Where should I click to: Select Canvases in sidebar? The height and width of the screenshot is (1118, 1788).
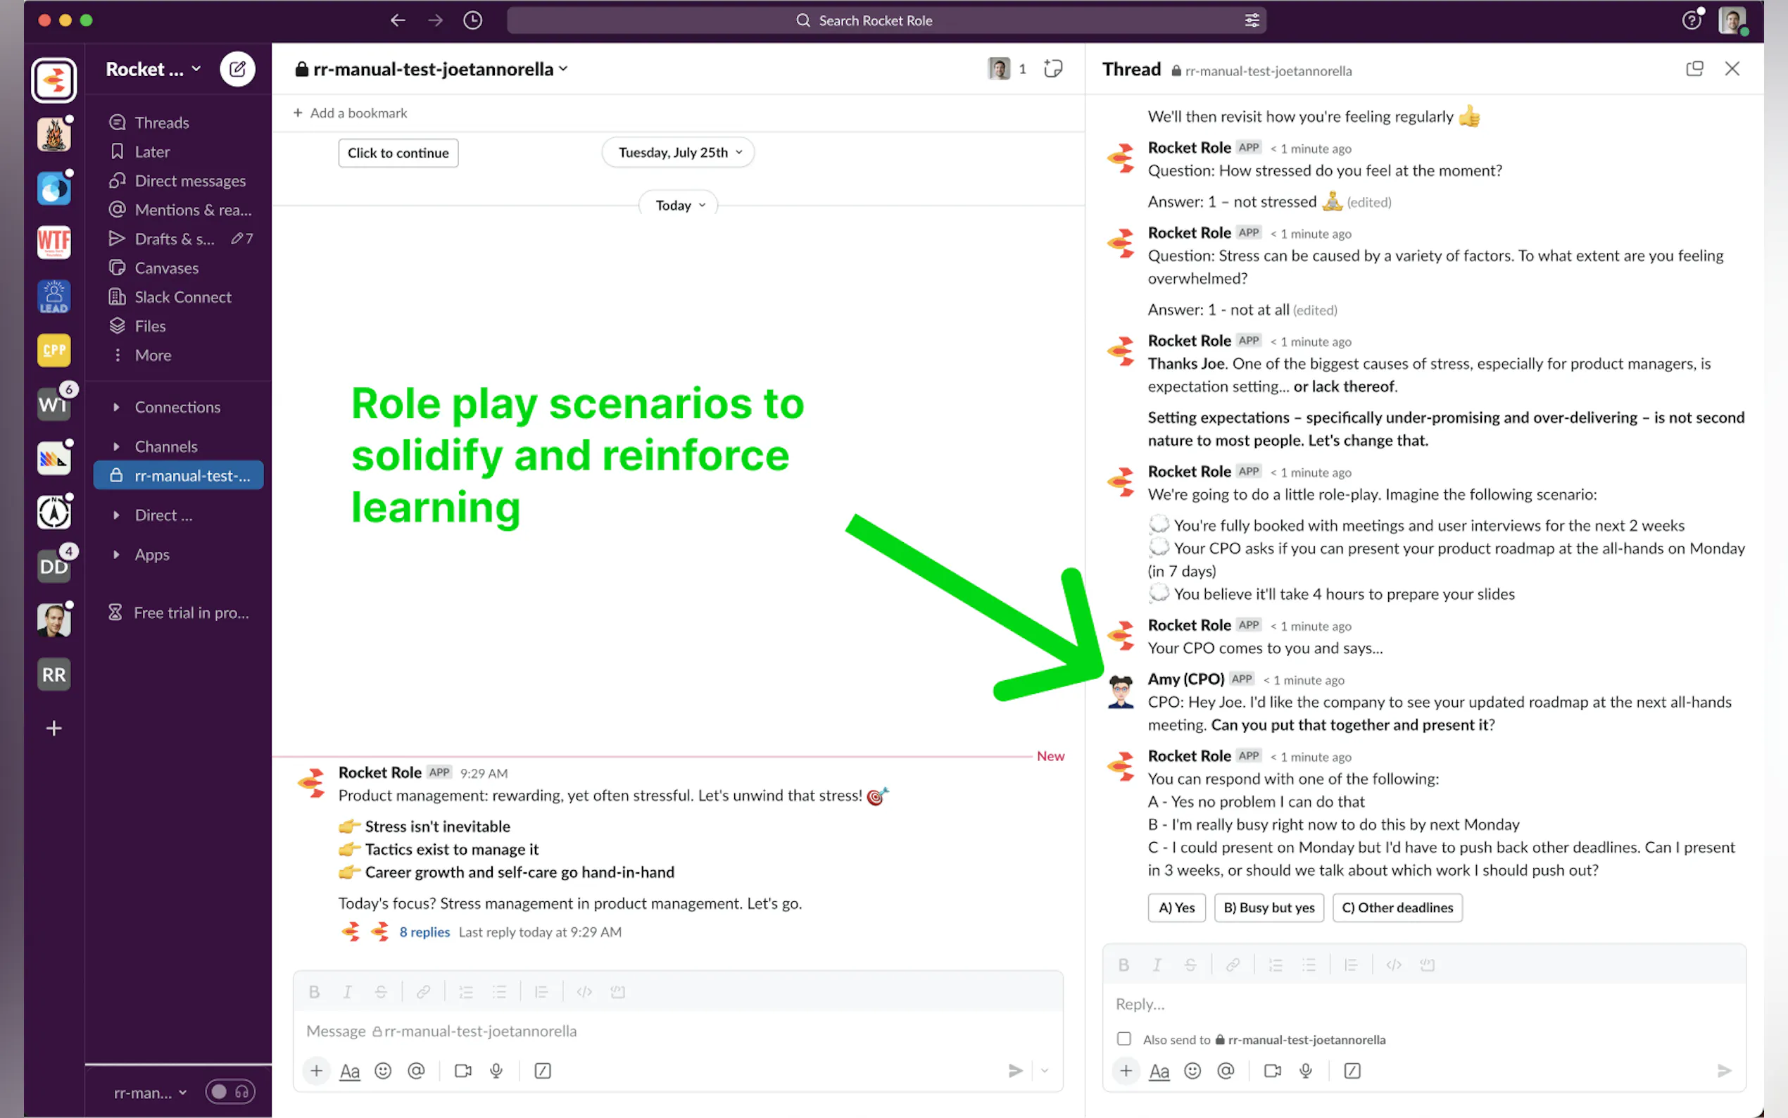[166, 268]
